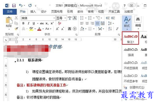Copy selection with the copy icon

(x=16, y=23)
